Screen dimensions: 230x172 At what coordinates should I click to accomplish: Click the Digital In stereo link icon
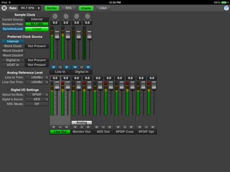pyautogui.click(x=81, y=67)
